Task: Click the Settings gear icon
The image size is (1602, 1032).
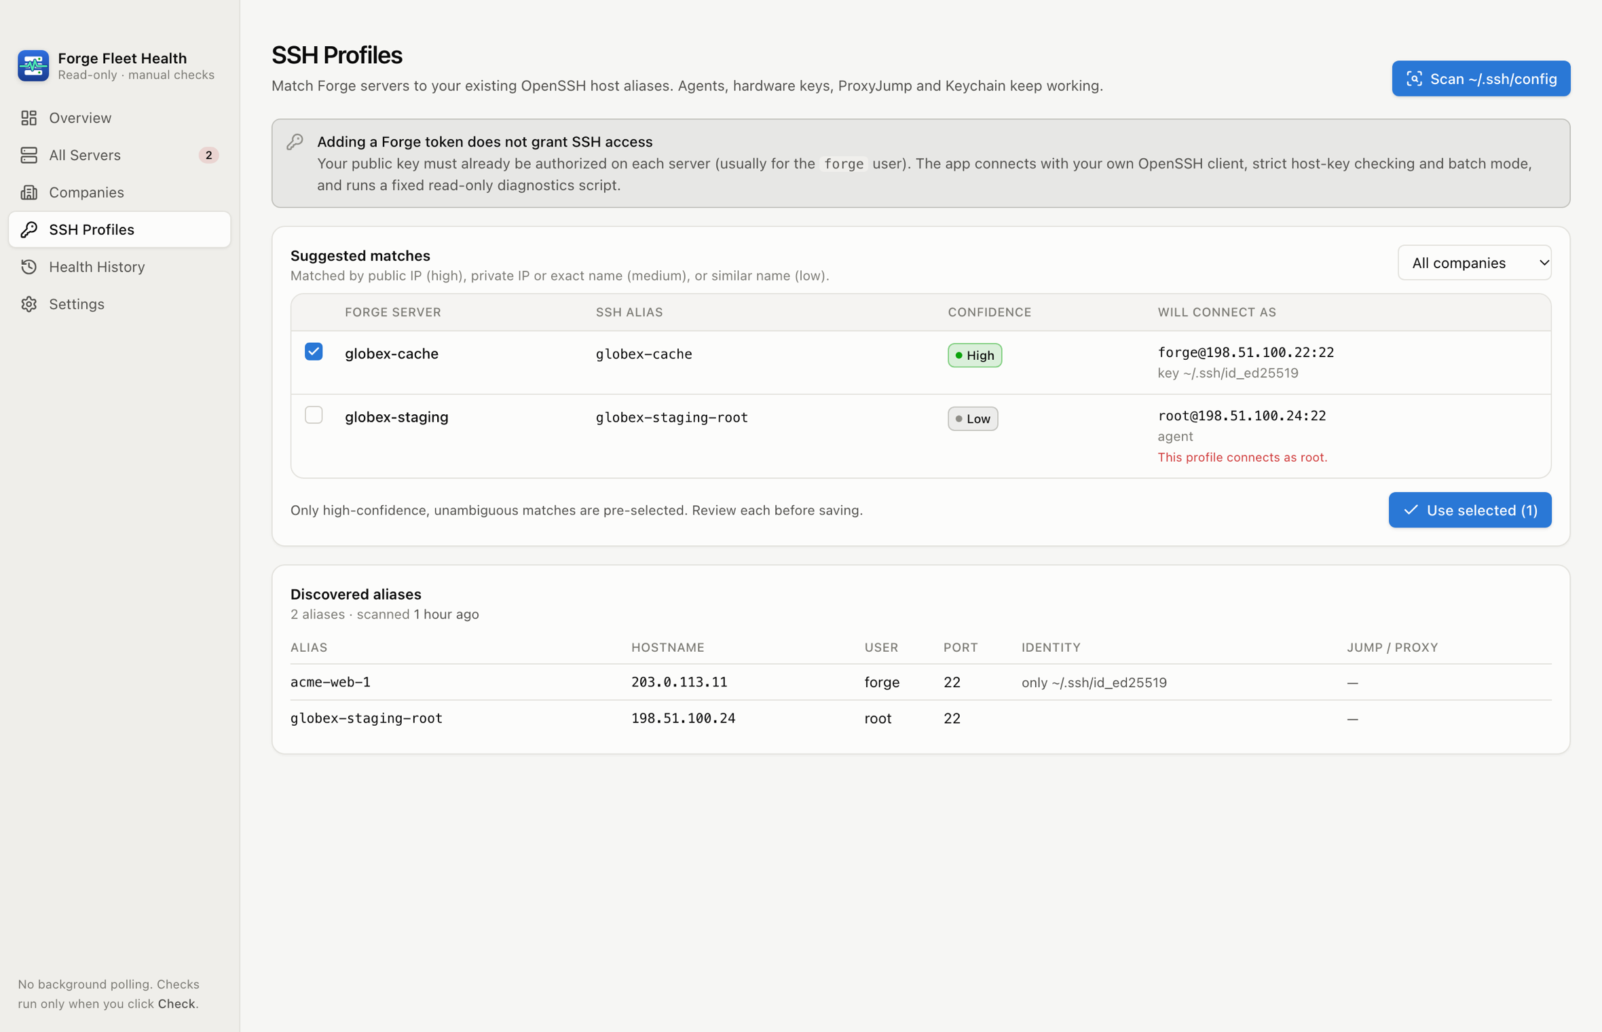Action: (29, 304)
